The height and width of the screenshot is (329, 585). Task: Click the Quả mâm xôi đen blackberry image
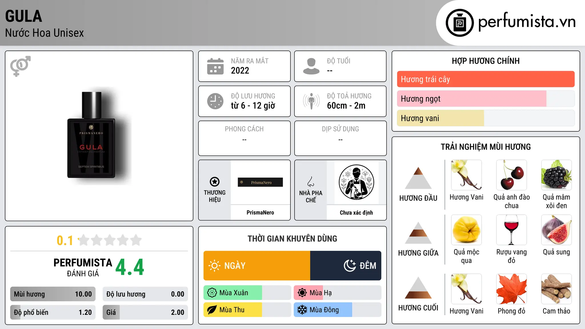tap(556, 175)
